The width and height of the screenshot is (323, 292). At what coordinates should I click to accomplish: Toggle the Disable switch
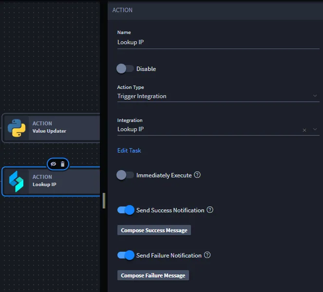click(x=125, y=69)
